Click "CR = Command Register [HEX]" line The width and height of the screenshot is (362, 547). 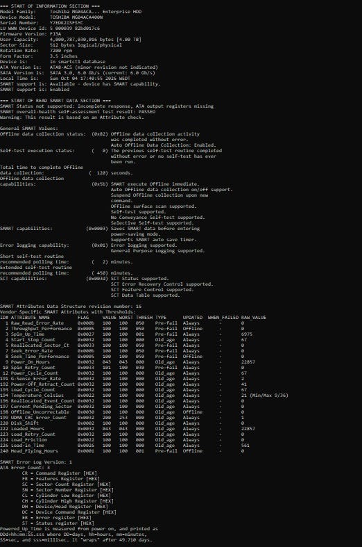tap(60, 473)
